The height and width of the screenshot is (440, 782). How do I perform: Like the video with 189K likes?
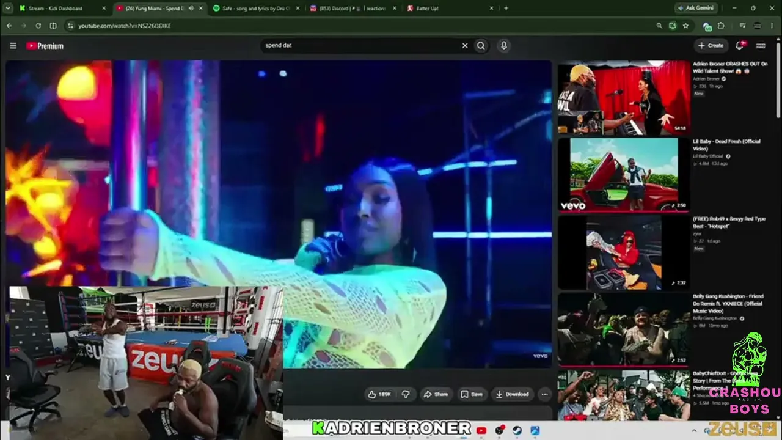coord(379,394)
